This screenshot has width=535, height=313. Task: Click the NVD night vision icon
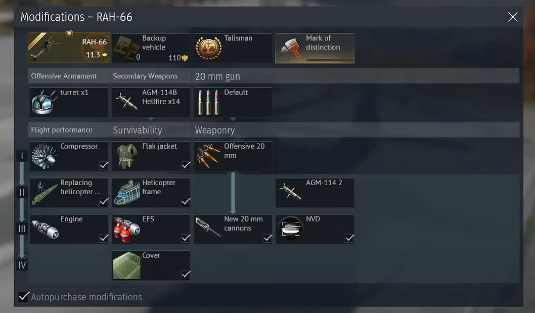pos(290,229)
